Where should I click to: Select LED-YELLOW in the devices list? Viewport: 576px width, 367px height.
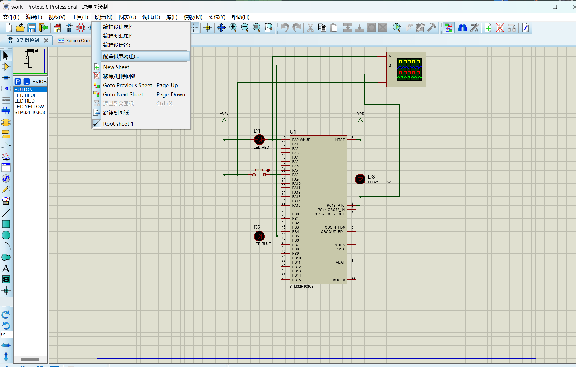[x=30, y=107]
